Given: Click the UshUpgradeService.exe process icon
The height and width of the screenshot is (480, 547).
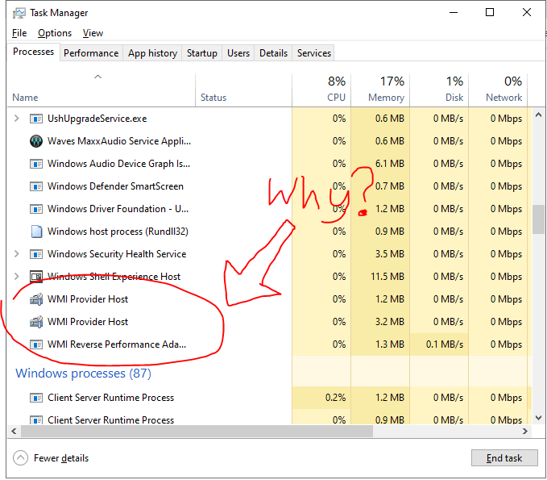Looking at the screenshot, I should point(36,119).
